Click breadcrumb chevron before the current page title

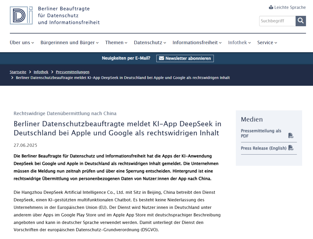tap(12, 78)
